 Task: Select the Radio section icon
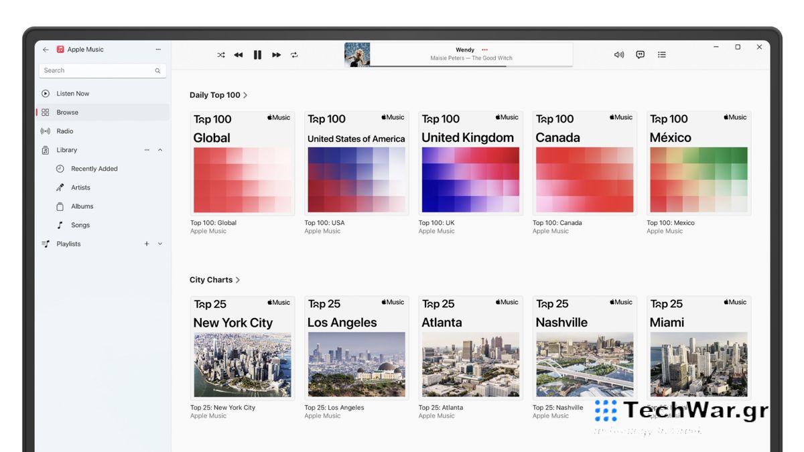45,131
